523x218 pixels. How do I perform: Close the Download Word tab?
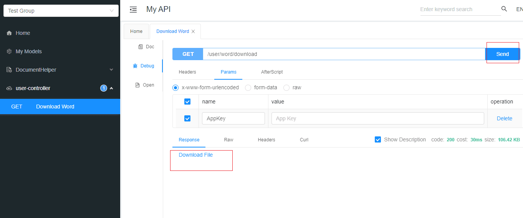tap(193, 31)
